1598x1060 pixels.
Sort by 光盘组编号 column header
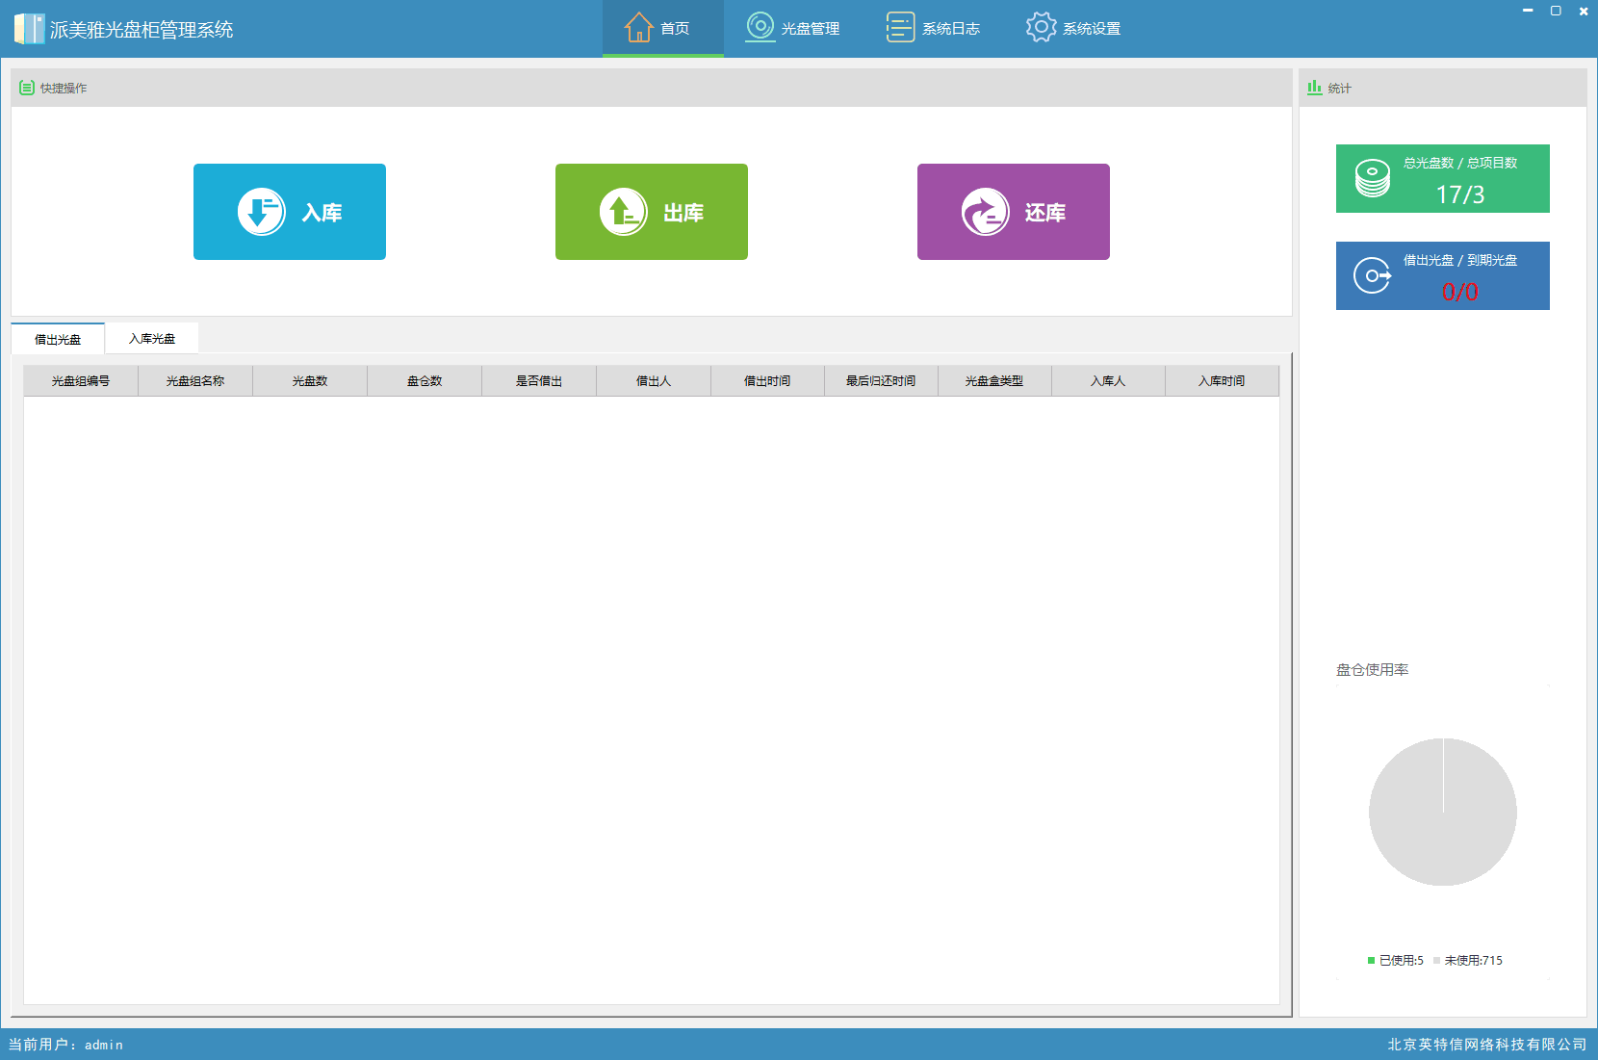[81, 381]
